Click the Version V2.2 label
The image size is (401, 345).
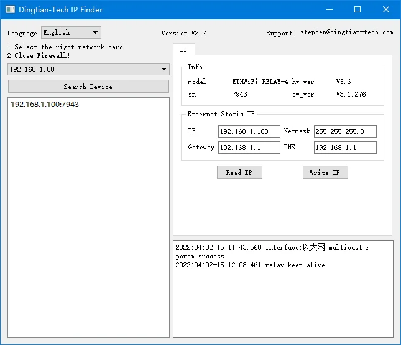183,33
